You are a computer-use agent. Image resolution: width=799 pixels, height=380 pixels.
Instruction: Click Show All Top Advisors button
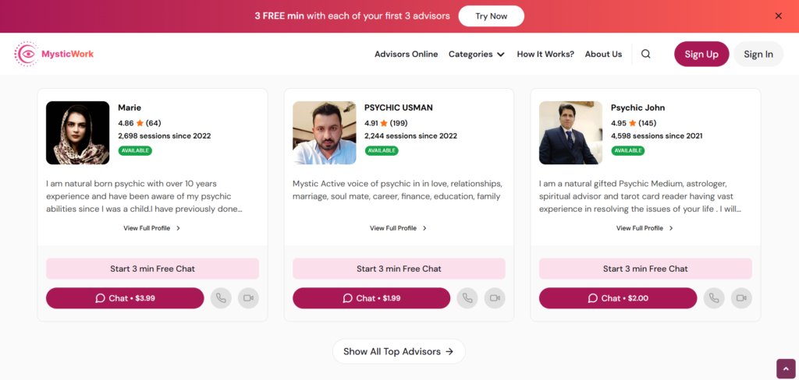pos(399,351)
